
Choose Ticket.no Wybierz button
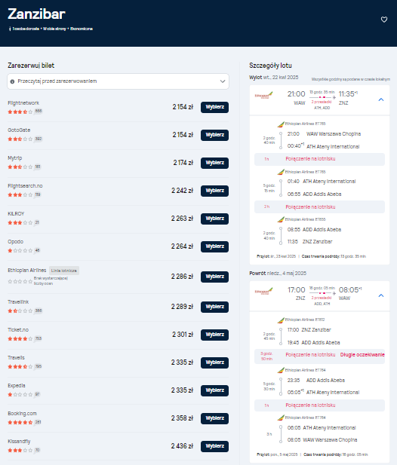pyautogui.click(x=214, y=335)
